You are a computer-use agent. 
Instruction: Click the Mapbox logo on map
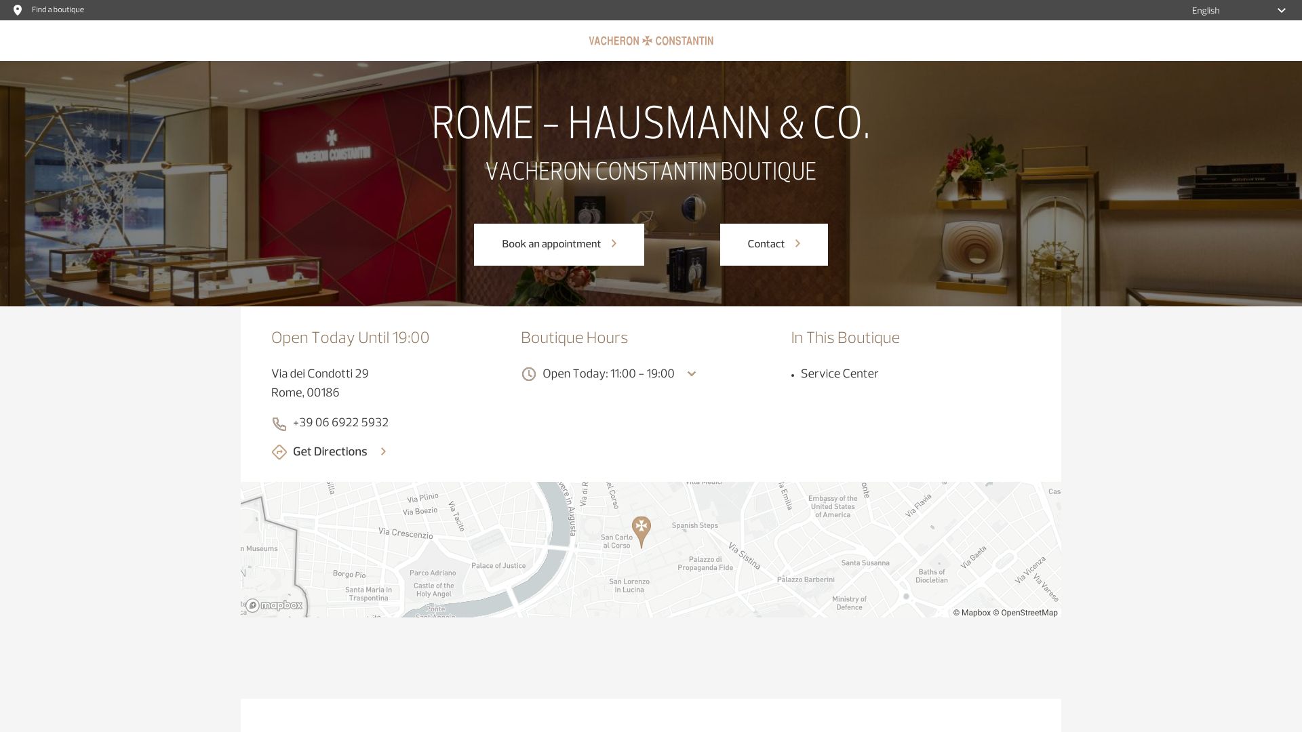point(274,605)
